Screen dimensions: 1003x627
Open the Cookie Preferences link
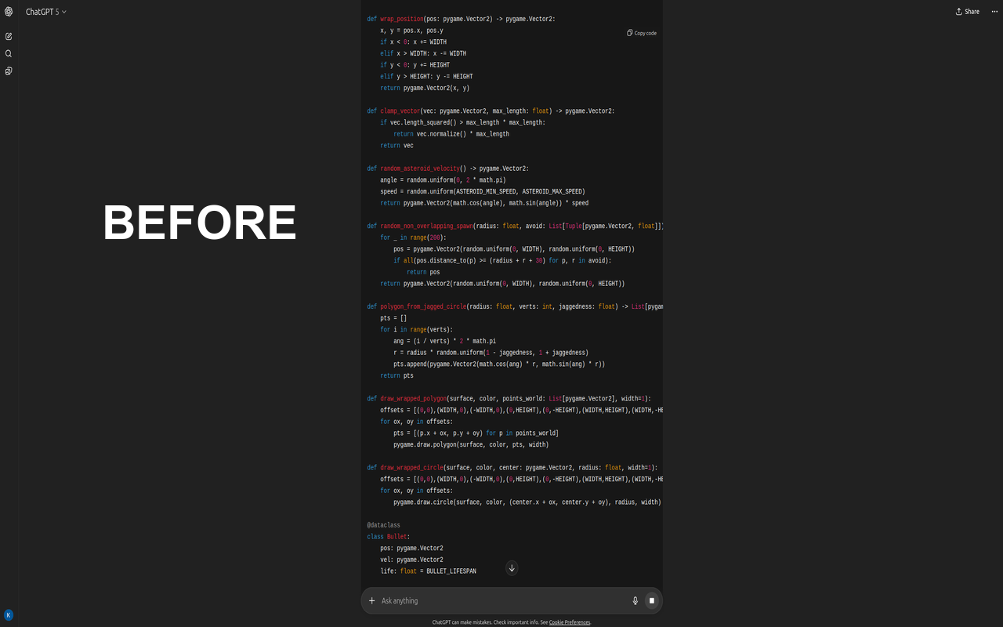click(570, 622)
